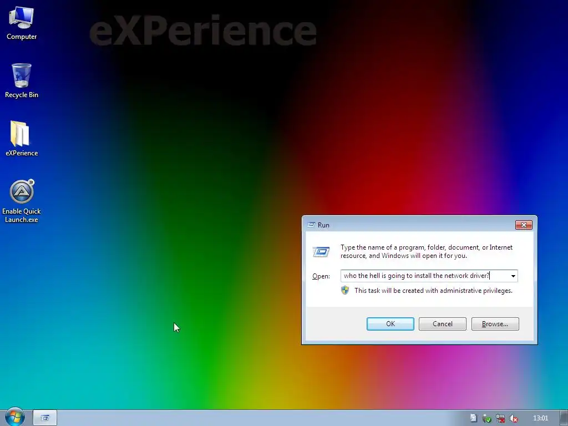Image resolution: width=568 pixels, height=426 pixels.
Task: Click the UAC shield icon in Run
Action: click(x=345, y=290)
